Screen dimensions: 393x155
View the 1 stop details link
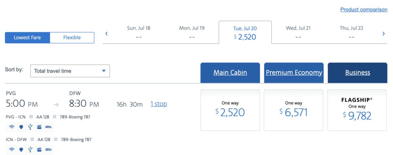click(159, 104)
